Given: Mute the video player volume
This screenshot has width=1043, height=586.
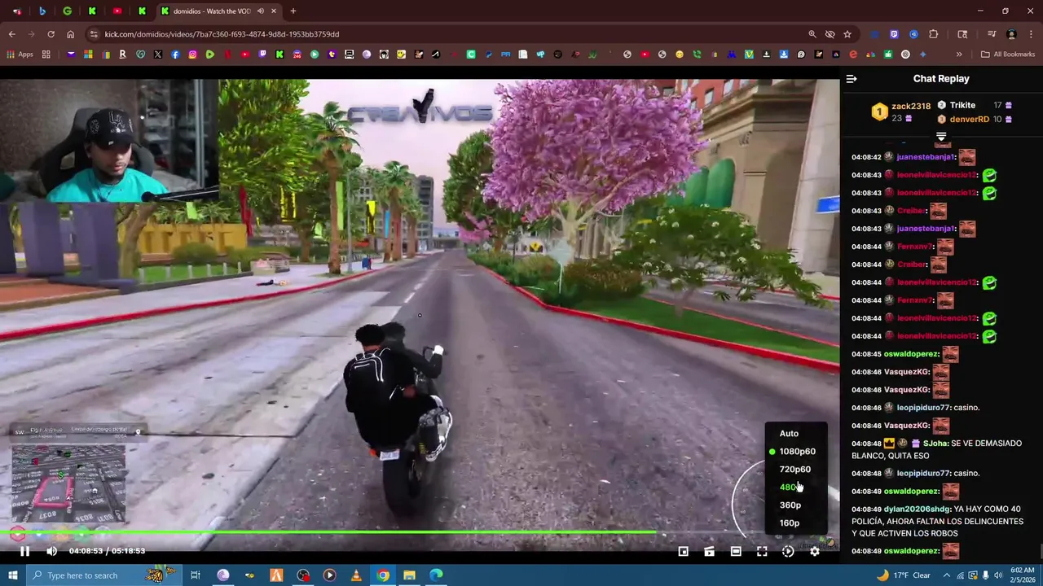Looking at the screenshot, I should click(51, 551).
